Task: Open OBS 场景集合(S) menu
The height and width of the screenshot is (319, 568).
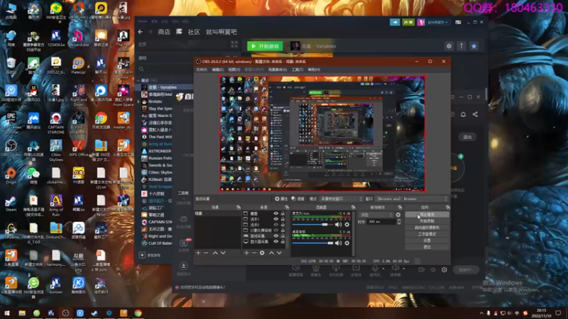Action: point(277,69)
